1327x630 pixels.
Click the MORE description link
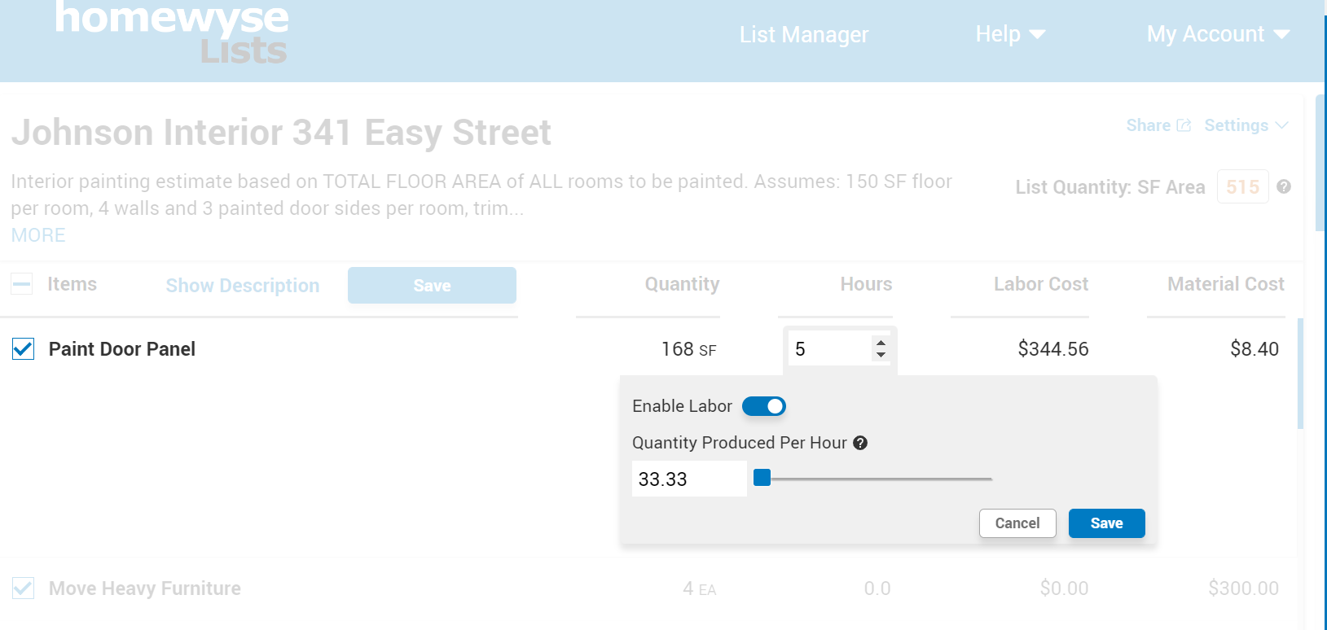[38, 235]
